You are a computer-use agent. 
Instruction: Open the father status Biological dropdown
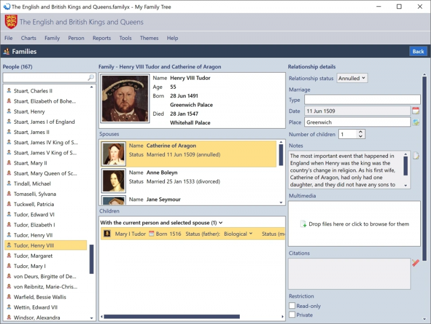pyautogui.click(x=238, y=234)
